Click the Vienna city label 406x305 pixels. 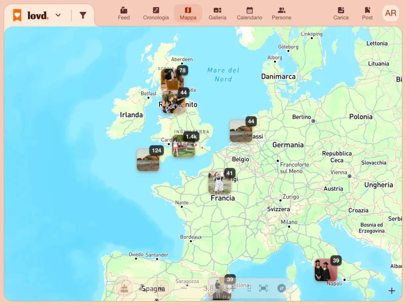pos(339,172)
